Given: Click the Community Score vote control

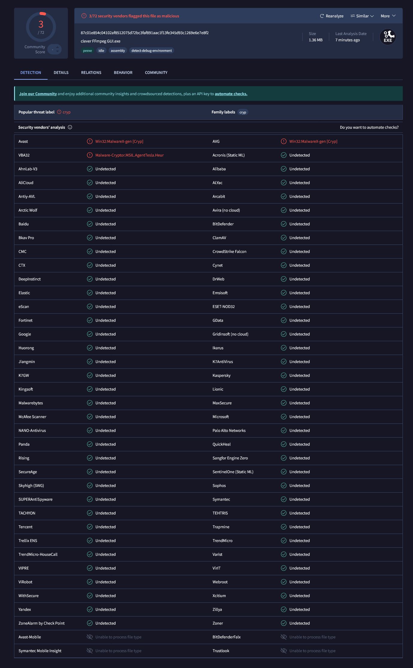Looking at the screenshot, I should [x=54, y=49].
